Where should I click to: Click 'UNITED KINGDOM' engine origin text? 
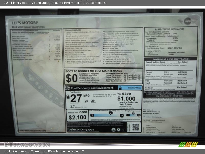pyautogui.click(x=176, y=52)
